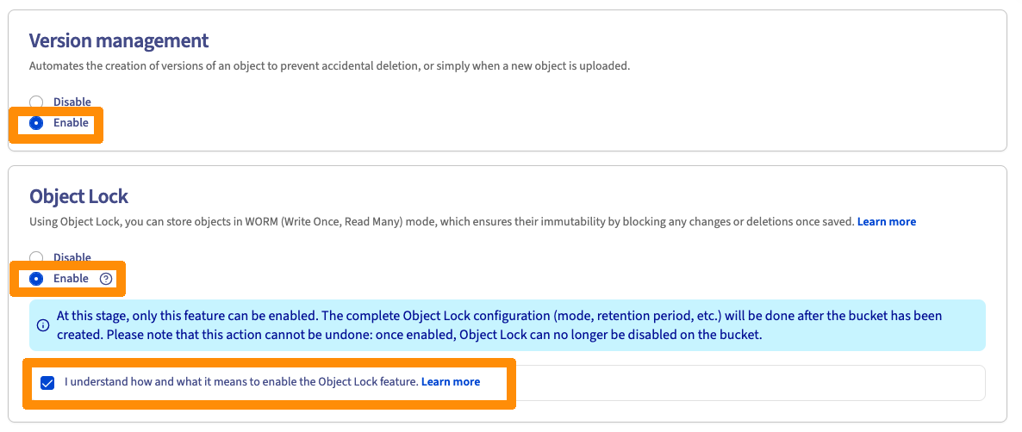The width and height of the screenshot is (1022, 432).
Task: Click the "Disable" label under Version management
Action: [72, 102]
